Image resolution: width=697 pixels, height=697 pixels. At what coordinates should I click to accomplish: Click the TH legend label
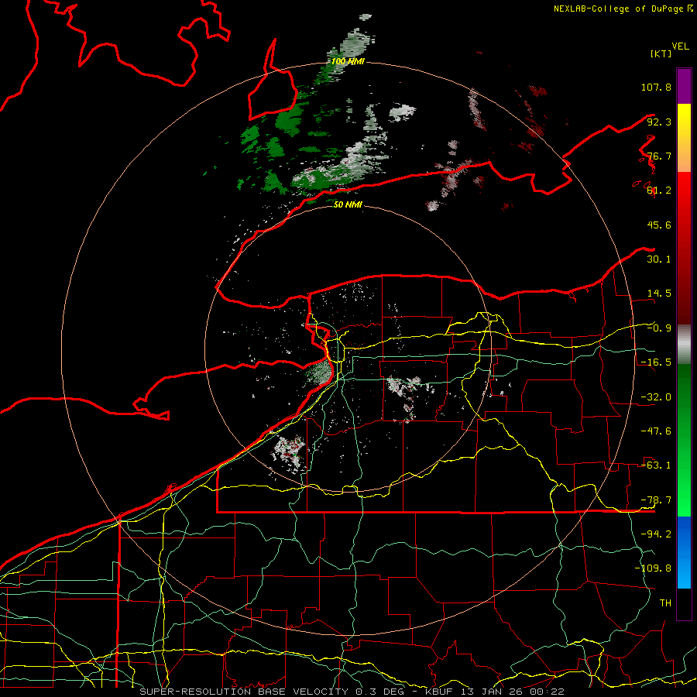[x=665, y=603]
